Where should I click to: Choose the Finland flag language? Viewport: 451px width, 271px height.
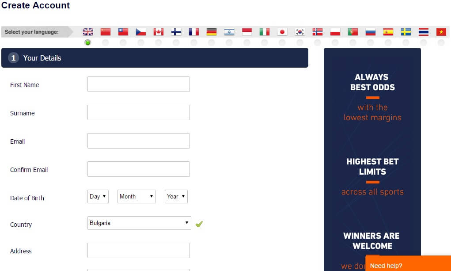click(x=176, y=32)
